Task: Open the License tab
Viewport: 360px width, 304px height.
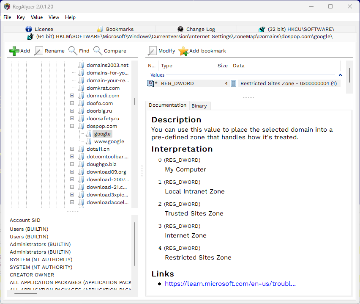Action: 39,29
